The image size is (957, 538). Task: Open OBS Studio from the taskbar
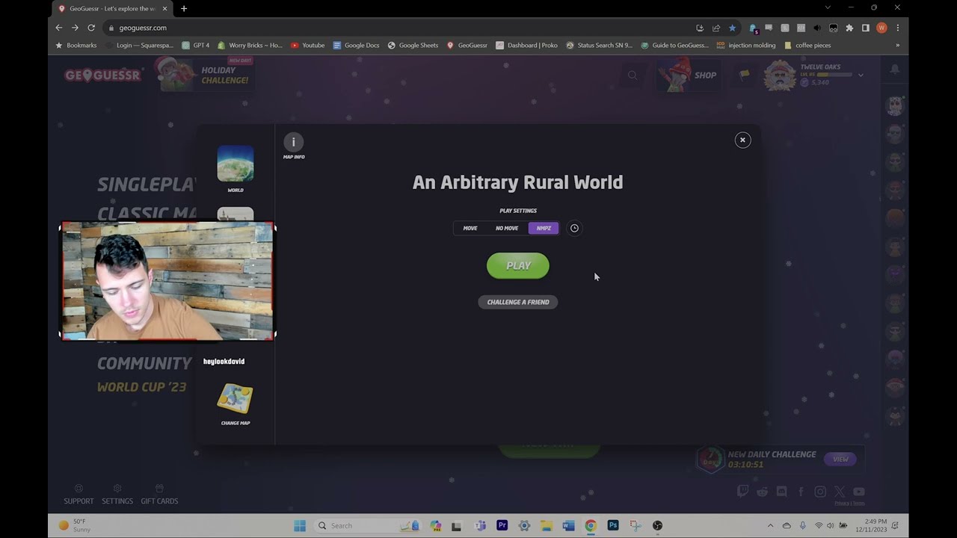click(x=657, y=525)
